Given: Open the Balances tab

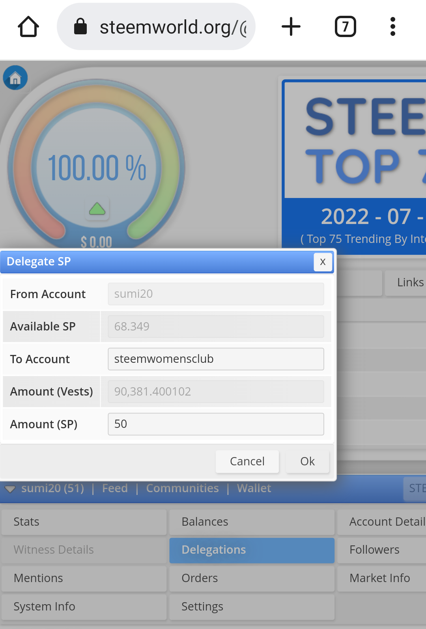Looking at the screenshot, I should (x=252, y=522).
